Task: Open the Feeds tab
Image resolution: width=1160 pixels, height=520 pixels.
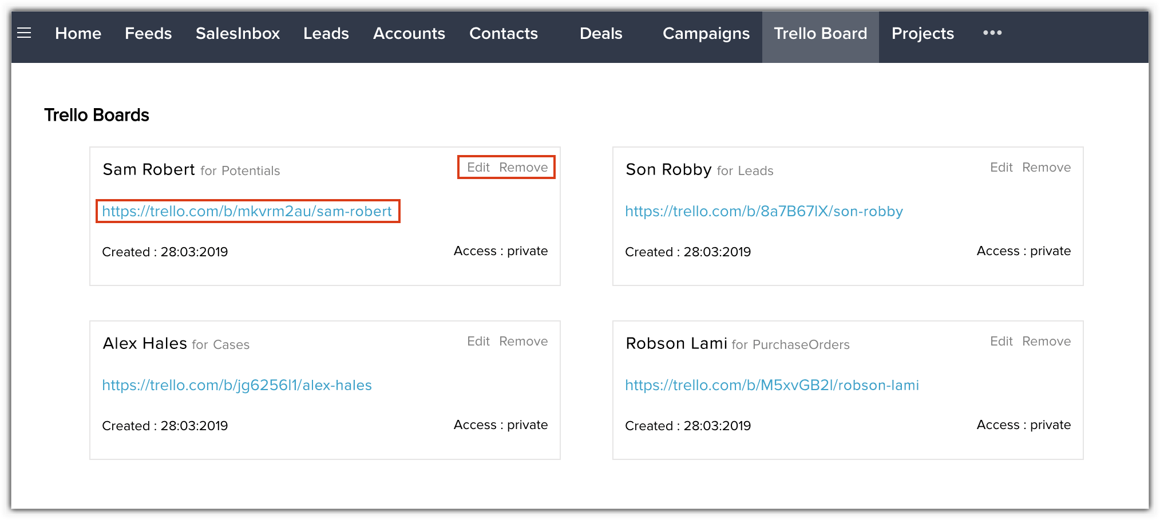Action: tap(148, 34)
